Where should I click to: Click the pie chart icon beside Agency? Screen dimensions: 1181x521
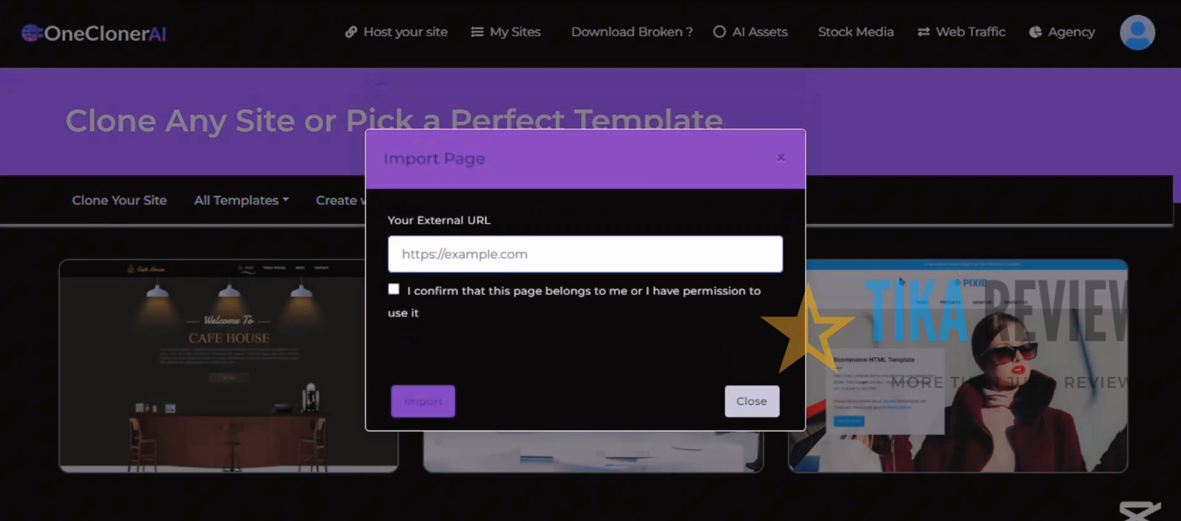click(1035, 32)
